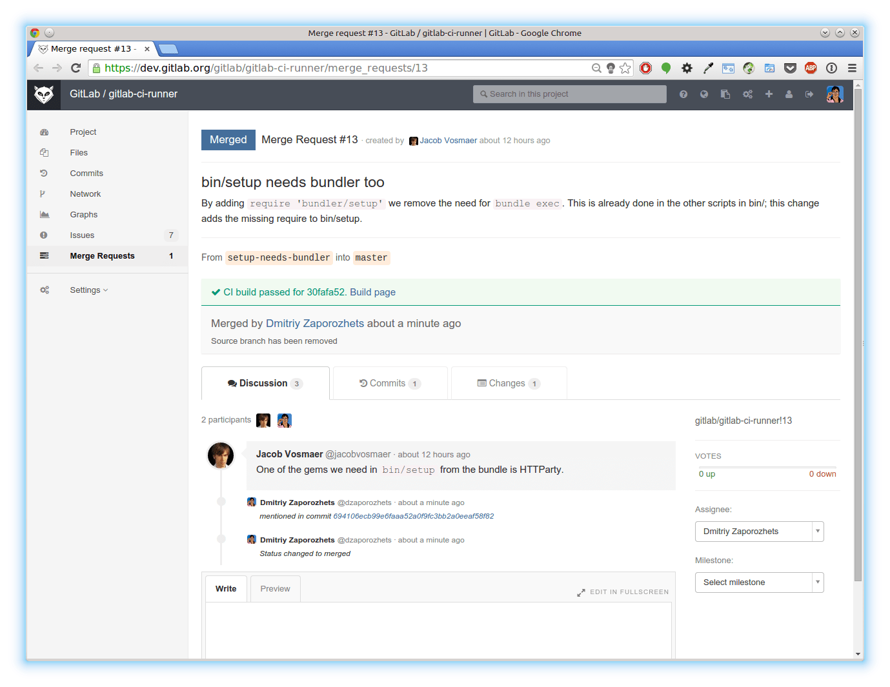Visit Jacob Vosmaer's profile link

point(448,140)
